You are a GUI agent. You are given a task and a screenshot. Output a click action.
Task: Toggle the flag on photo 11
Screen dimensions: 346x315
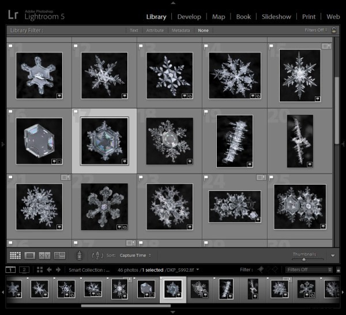(10, 46)
